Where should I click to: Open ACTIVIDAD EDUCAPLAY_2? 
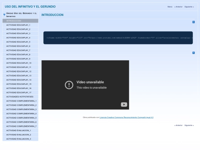coord(20,29)
